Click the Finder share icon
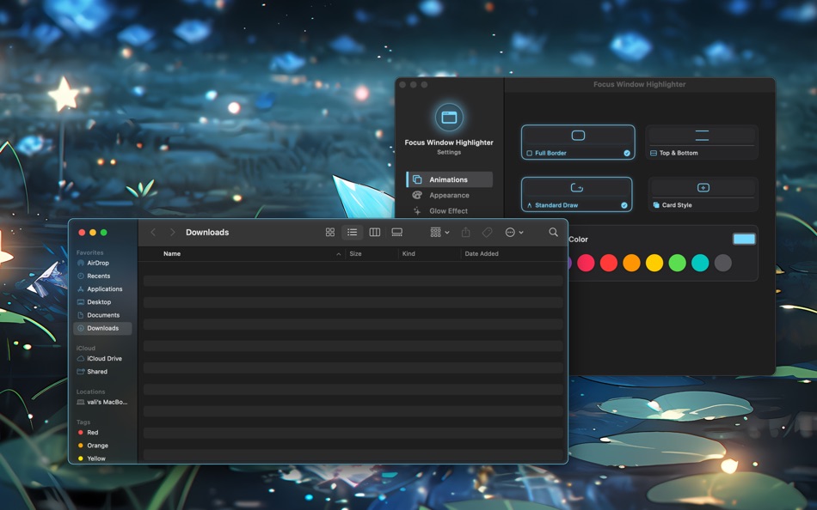This screenshot has height=510, width=817. 466,232
